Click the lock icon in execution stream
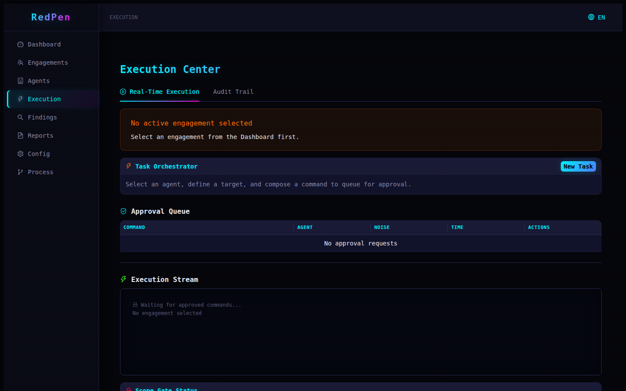Image resolution: width=626 pixels, height=391 pixels. 135,305
